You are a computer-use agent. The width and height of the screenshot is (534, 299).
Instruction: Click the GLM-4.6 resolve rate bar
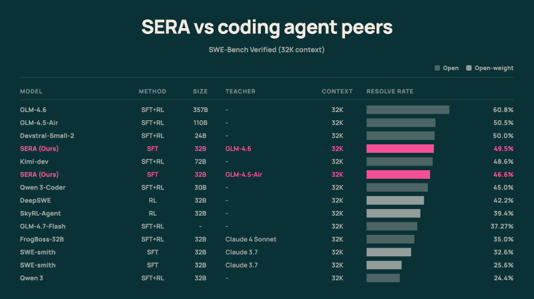coord(408,109)
